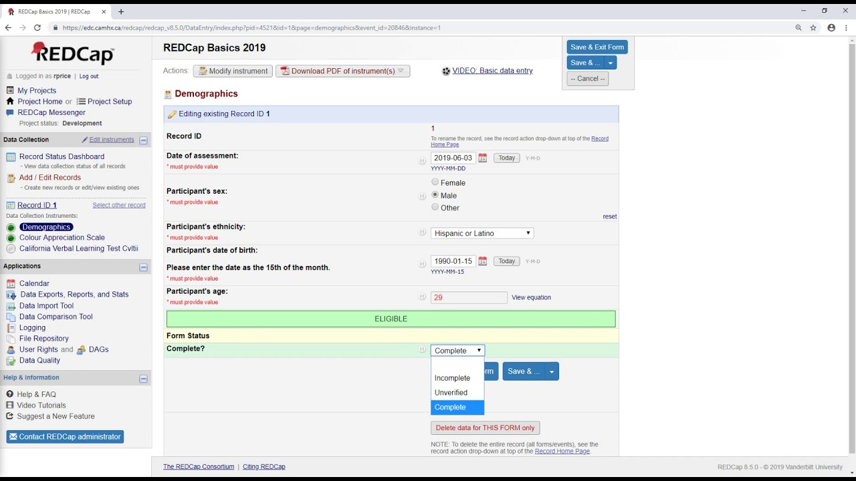Collapse the Data Collection panel

point(143,140)
